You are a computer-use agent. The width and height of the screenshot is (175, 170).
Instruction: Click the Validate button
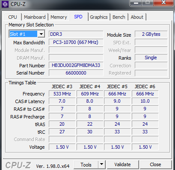[x=122, y=164]
